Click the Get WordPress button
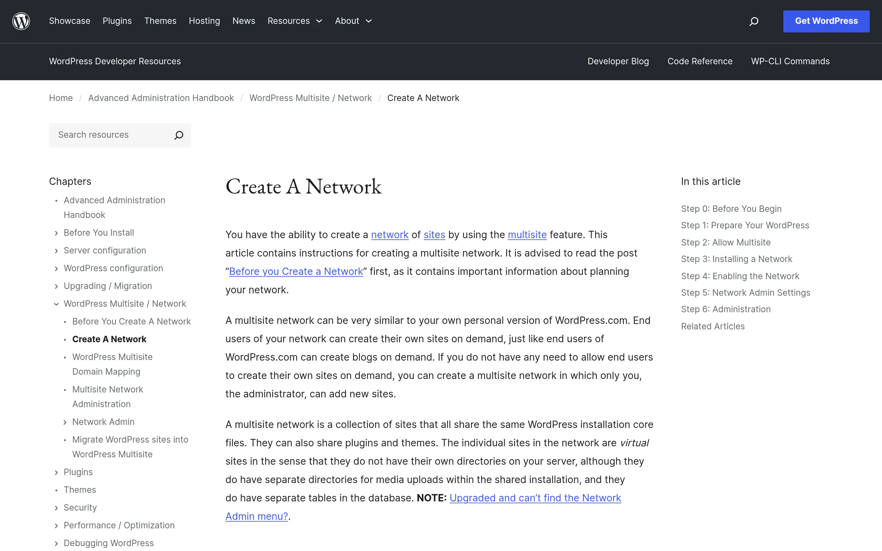 pyautogui.click(x=826, y=21)
